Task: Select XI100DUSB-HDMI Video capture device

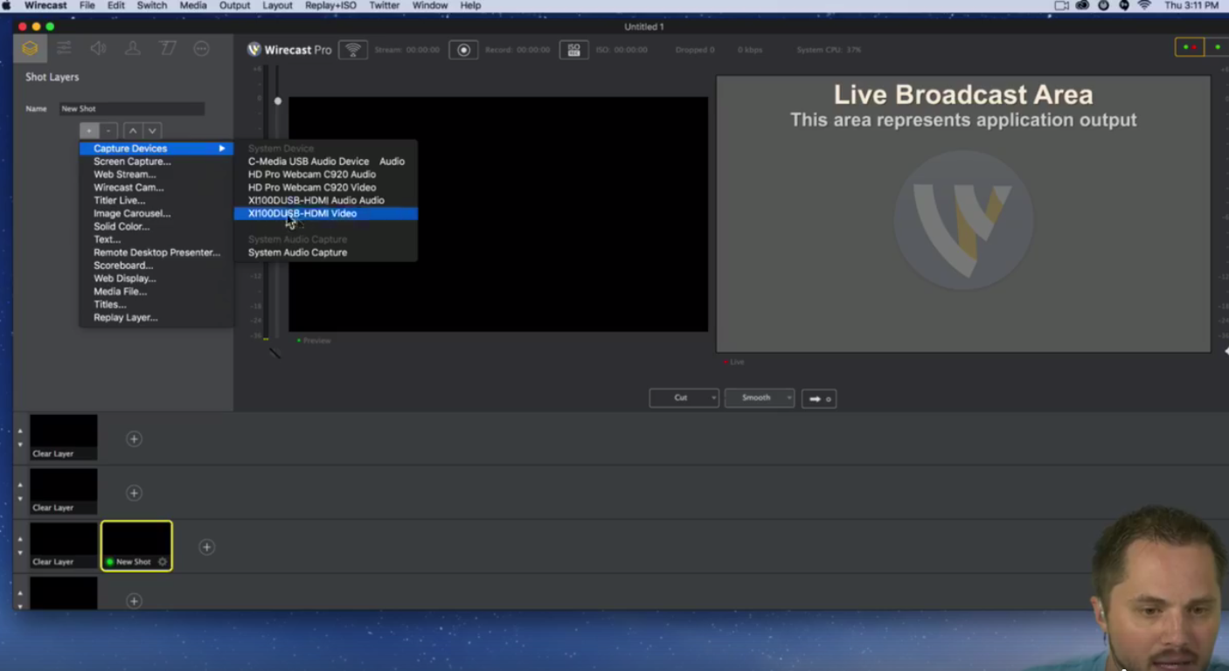Action: pyautogui.click(x=302, y=213)
